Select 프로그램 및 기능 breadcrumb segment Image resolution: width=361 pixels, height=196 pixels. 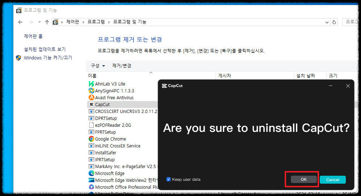click(129, 22)
